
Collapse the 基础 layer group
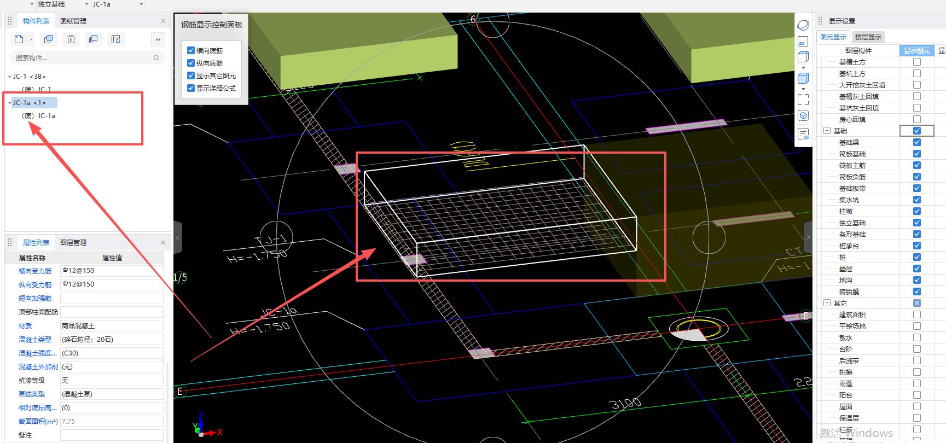(x=827, y=131)
